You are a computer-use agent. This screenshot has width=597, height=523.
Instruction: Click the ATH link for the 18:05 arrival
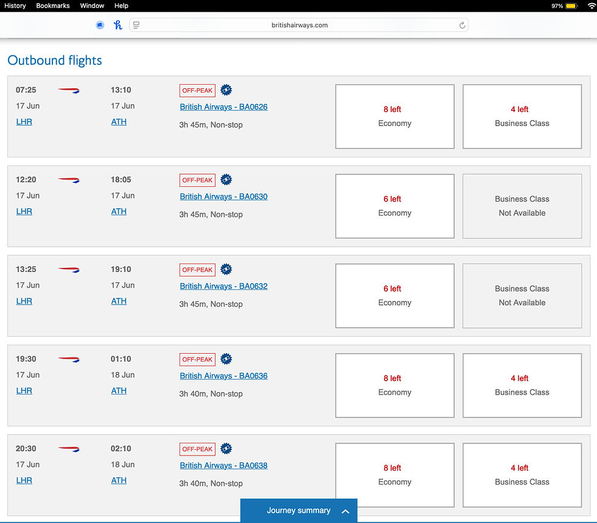pos(119,211)
